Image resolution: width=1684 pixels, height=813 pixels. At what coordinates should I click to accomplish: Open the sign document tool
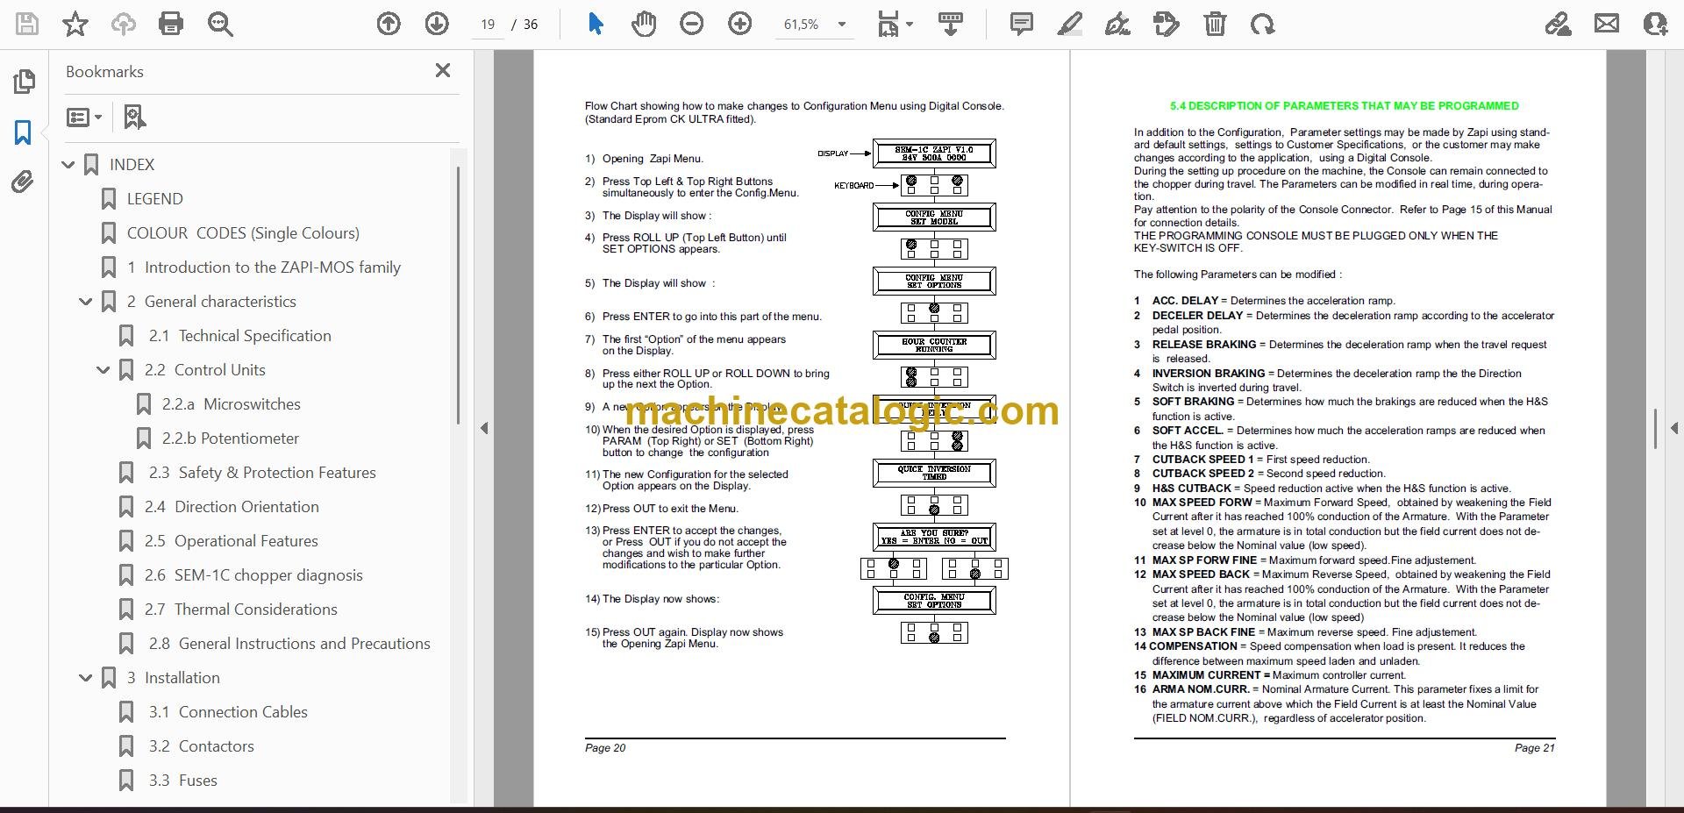tap(1117, 24)
